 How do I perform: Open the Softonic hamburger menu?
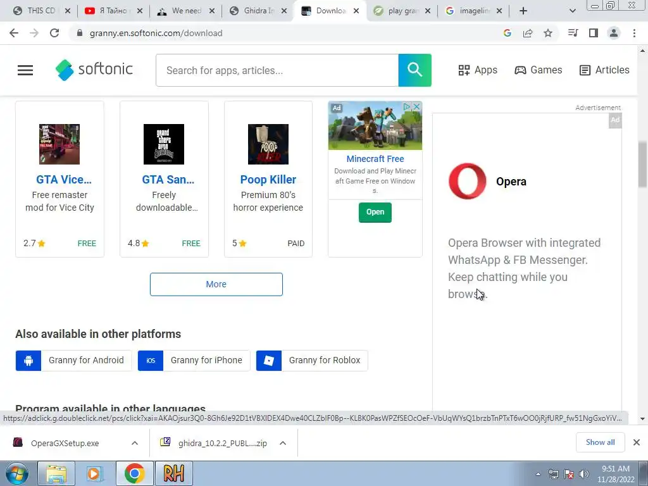pos(25,70)
